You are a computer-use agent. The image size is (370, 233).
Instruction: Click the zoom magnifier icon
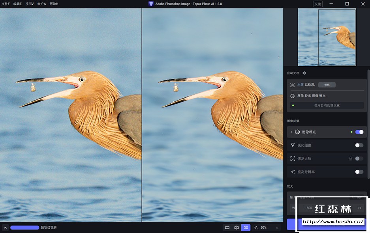[x=256, y=227]
